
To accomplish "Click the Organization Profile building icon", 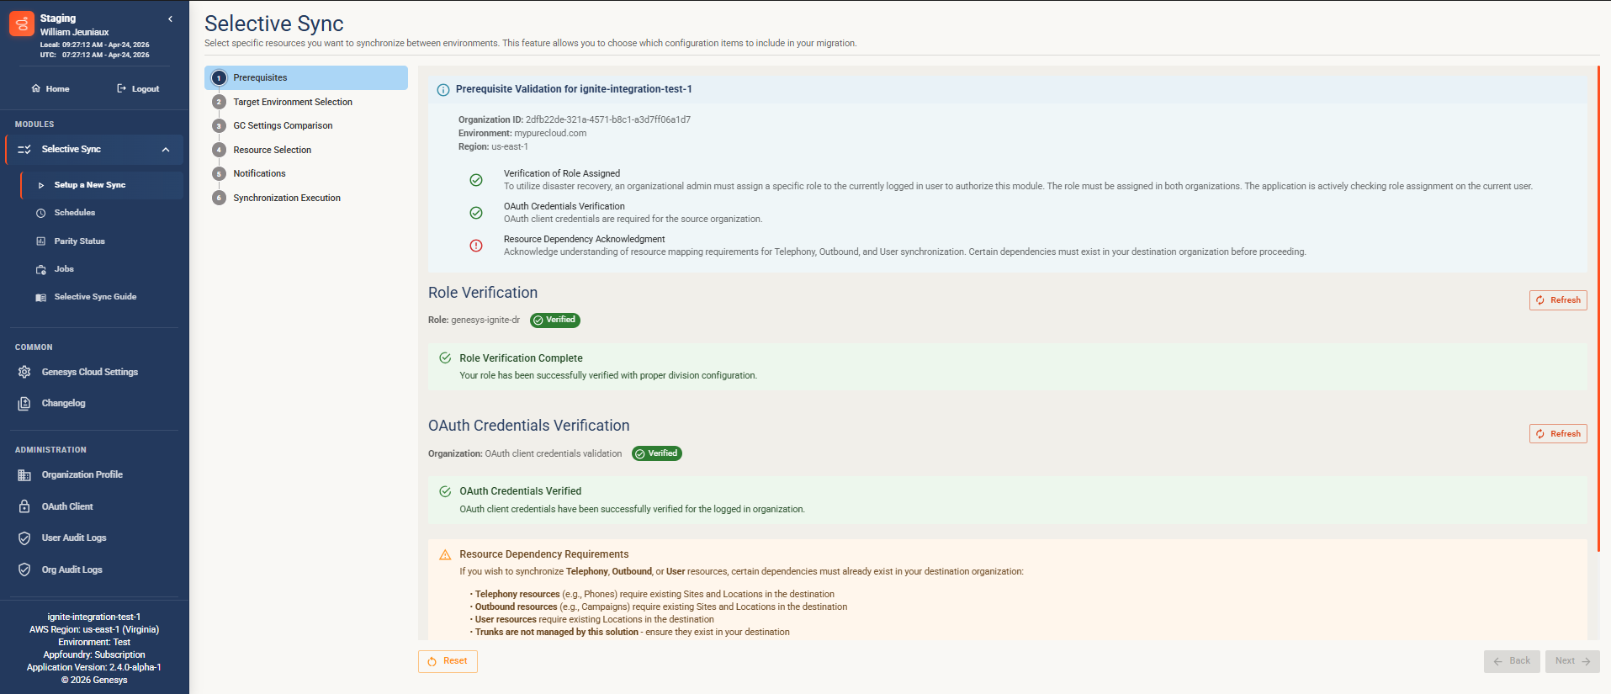I will click(x=24, y=475).
